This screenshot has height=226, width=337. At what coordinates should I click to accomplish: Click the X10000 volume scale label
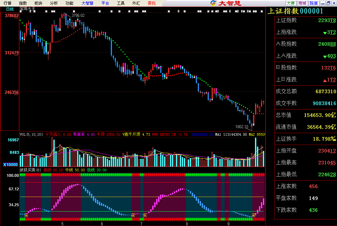coord(10,164)
